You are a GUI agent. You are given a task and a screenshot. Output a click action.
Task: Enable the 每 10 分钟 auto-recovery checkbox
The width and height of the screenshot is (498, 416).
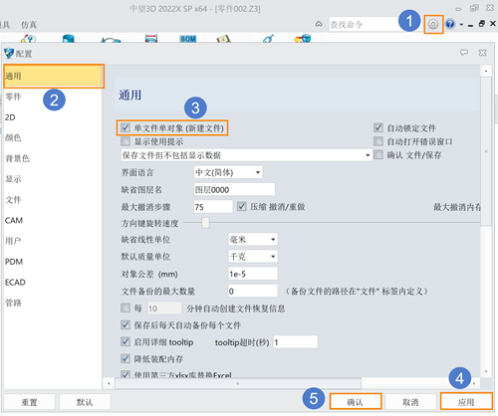coord(125,308)
